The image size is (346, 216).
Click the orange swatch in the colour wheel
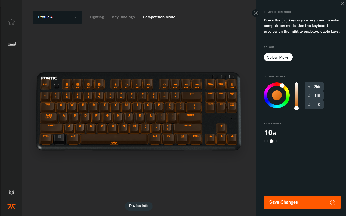(x=277, y=95)
